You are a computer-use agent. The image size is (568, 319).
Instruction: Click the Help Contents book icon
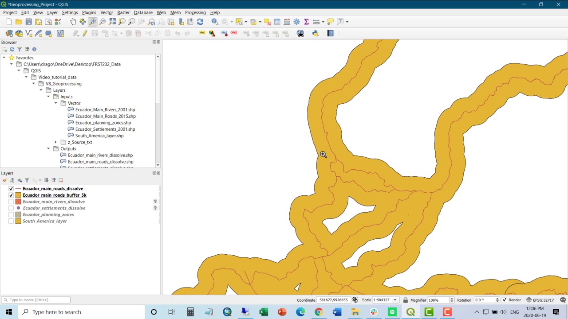point(331,33)
